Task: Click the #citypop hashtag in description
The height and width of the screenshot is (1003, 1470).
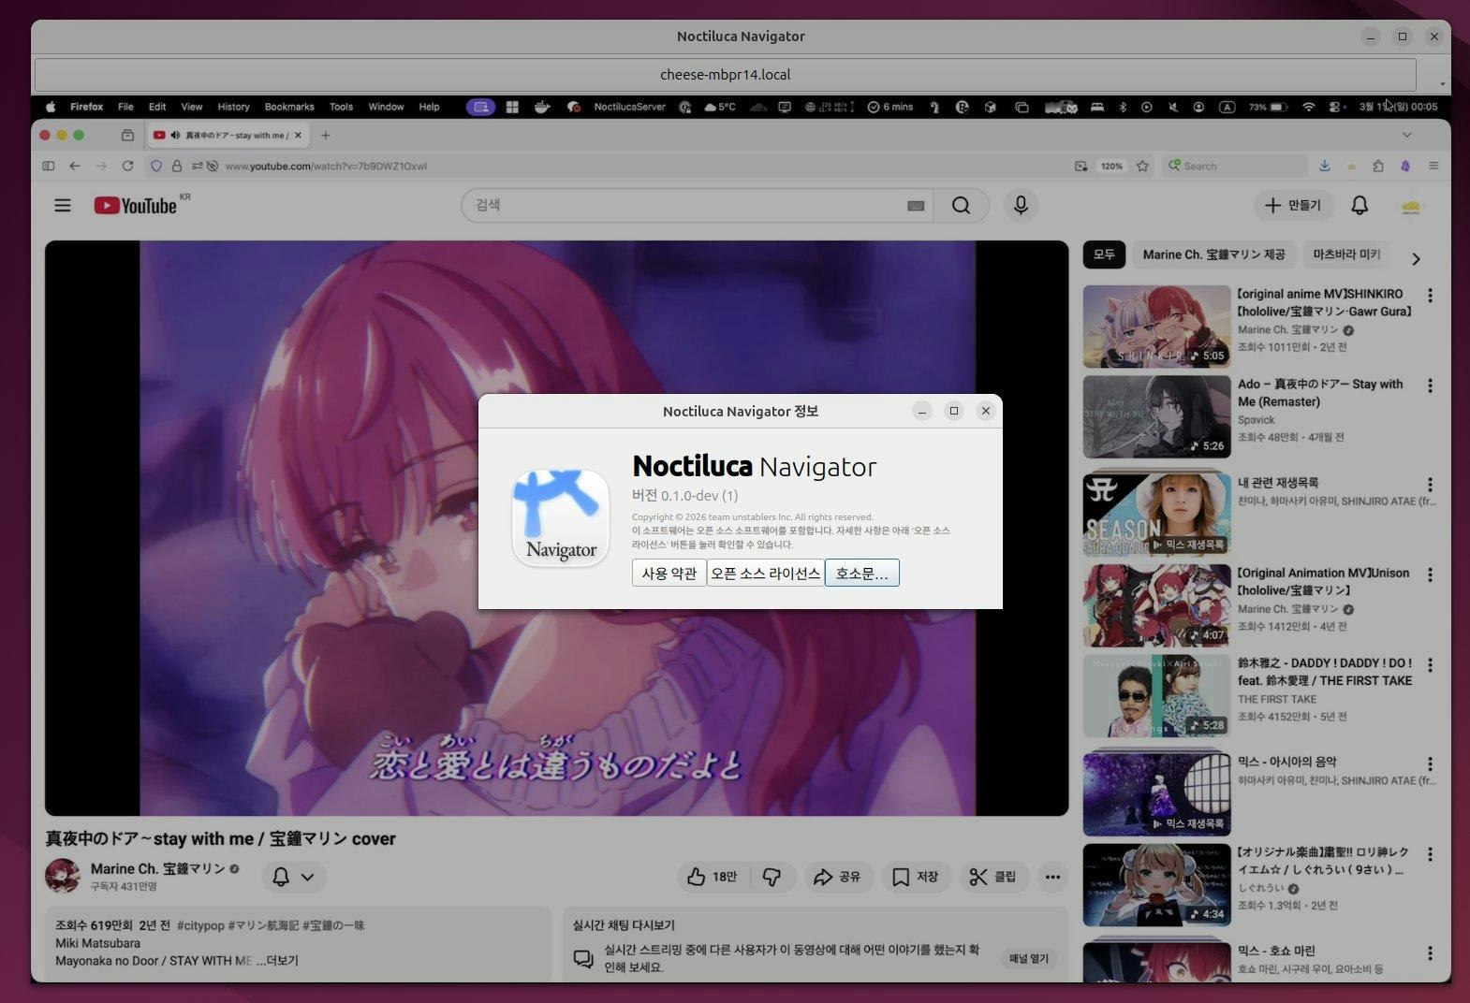Action: pos(200,925)
